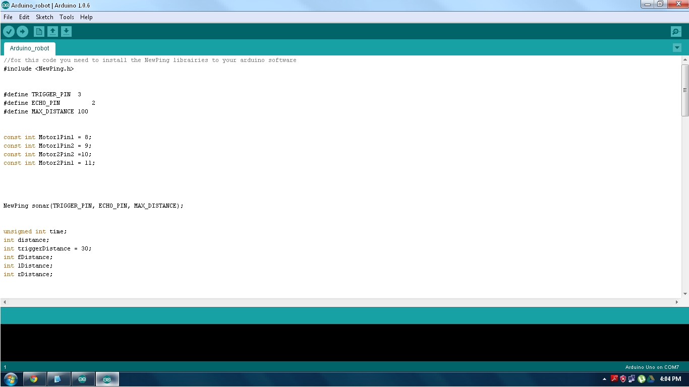Upload the sketch with the arrow button
This screenshot has height=387, width=689.
click(22, 32)
